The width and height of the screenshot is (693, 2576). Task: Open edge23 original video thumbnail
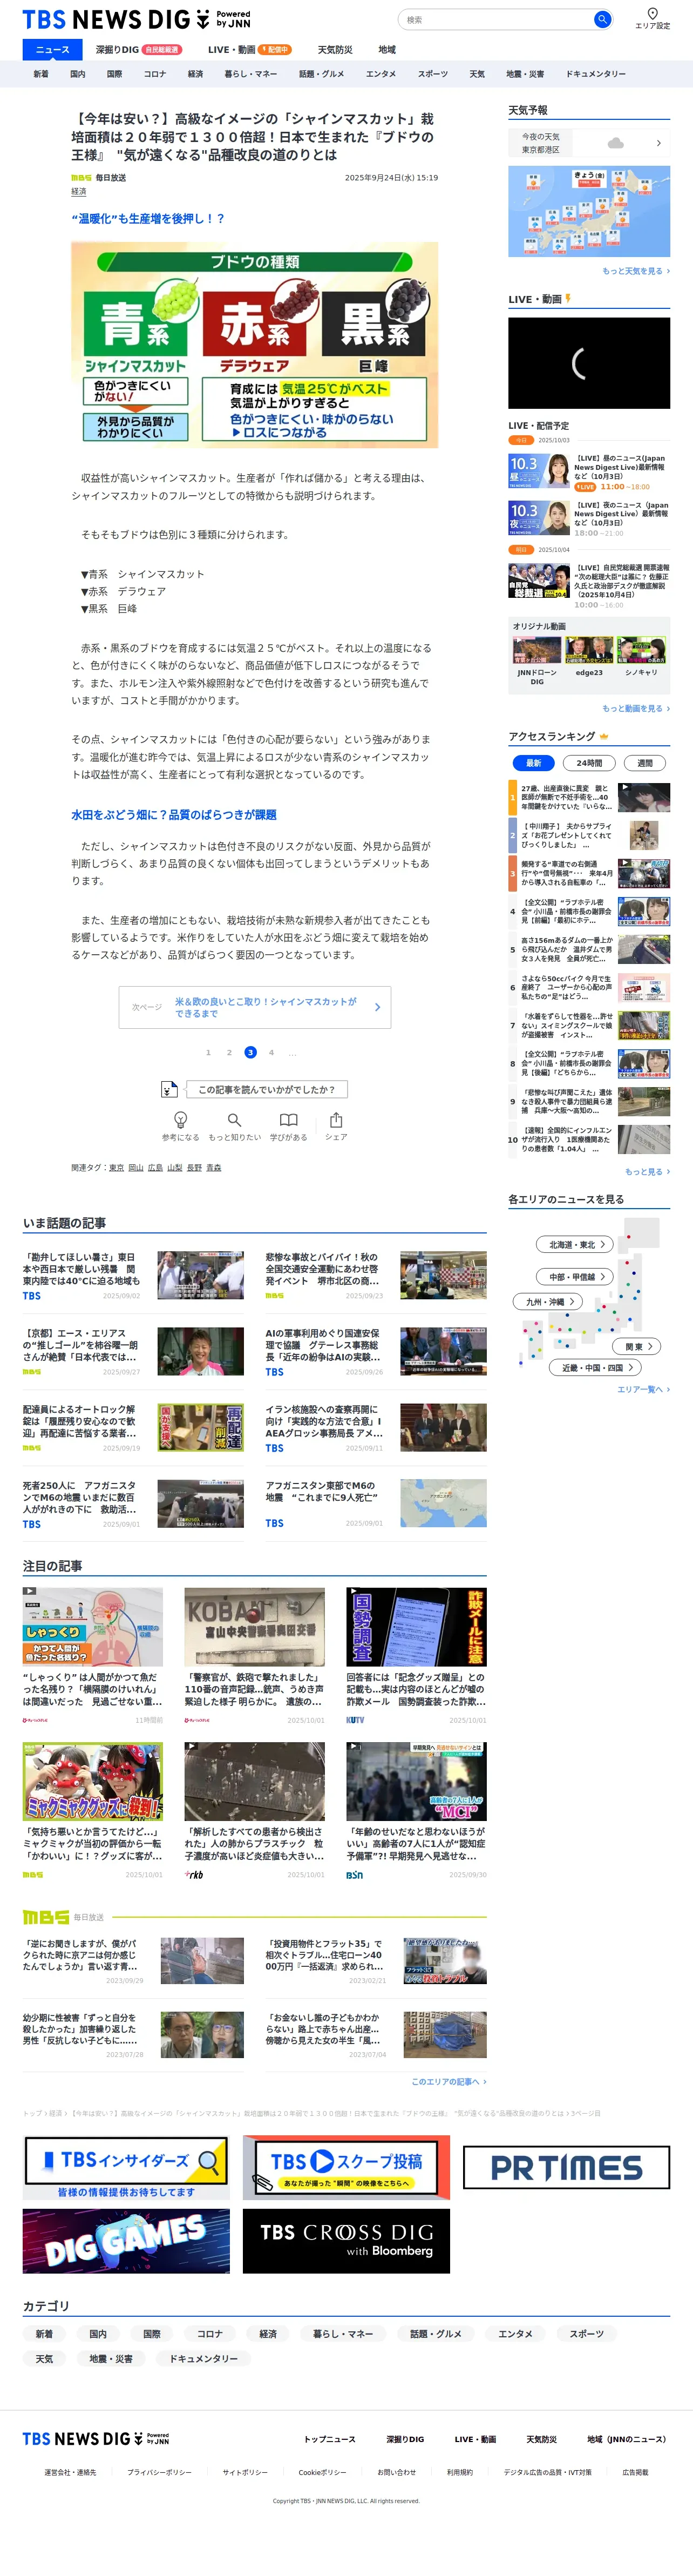pos(589,651)
